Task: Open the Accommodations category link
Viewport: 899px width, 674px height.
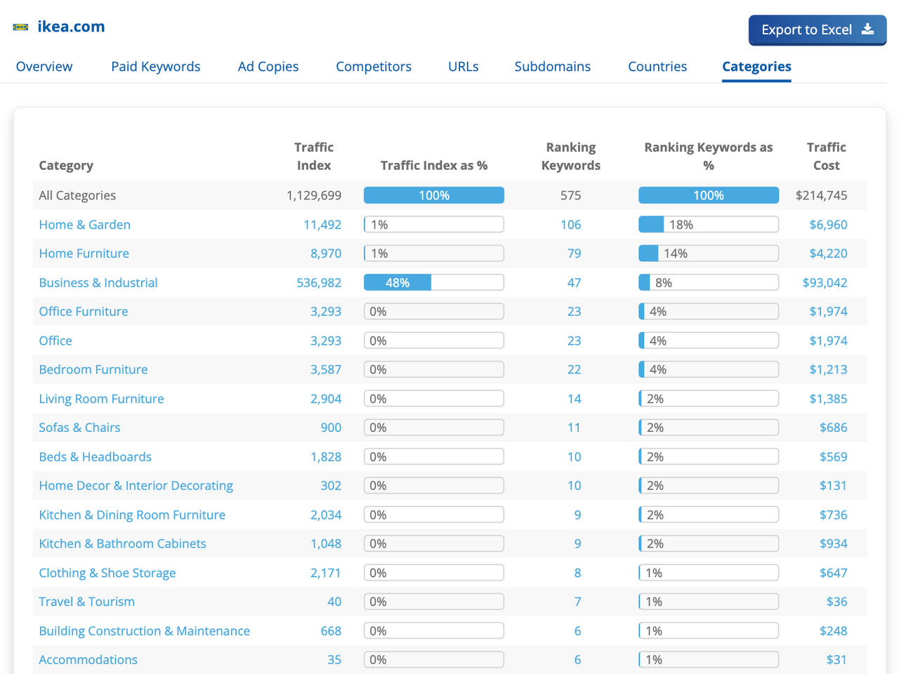Action: (x=88, y=660)
